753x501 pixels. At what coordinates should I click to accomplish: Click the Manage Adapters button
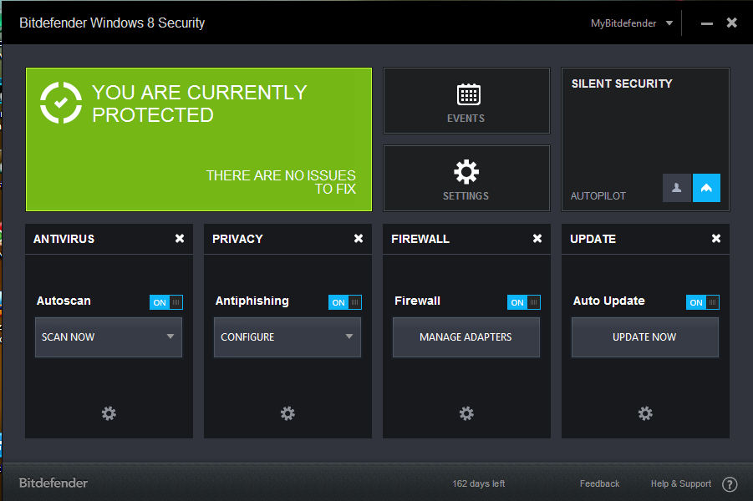tap(466, 337)
